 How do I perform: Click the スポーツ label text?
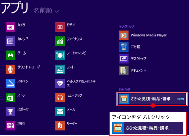[23, 109]
